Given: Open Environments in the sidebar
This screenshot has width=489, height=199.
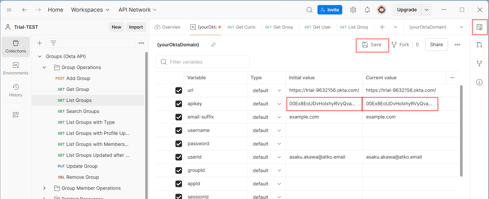Looking at the screenshot, I should pyautogui.click(x=16, y=68).
